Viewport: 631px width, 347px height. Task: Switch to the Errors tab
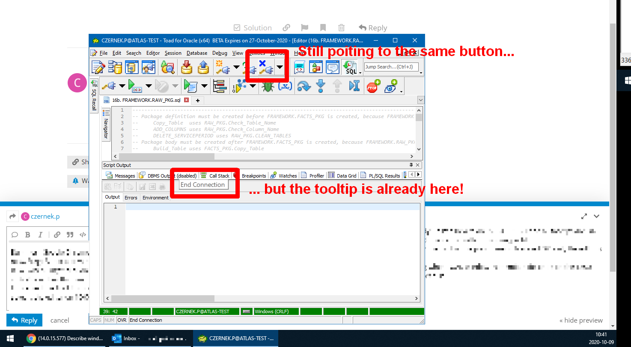(x=131, y=198)
